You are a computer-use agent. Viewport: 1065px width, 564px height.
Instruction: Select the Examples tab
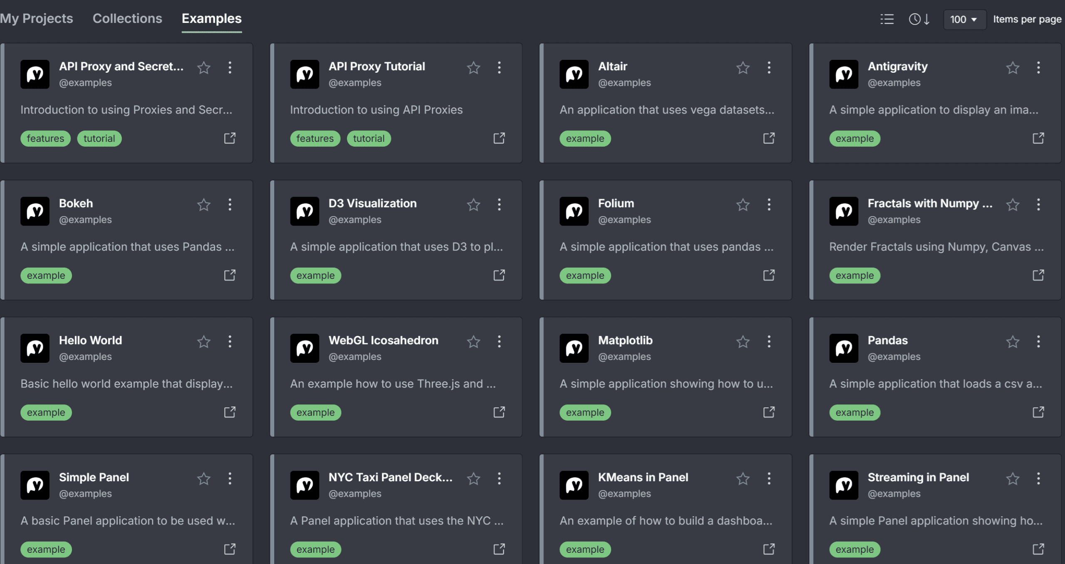(x=211, y=18)
